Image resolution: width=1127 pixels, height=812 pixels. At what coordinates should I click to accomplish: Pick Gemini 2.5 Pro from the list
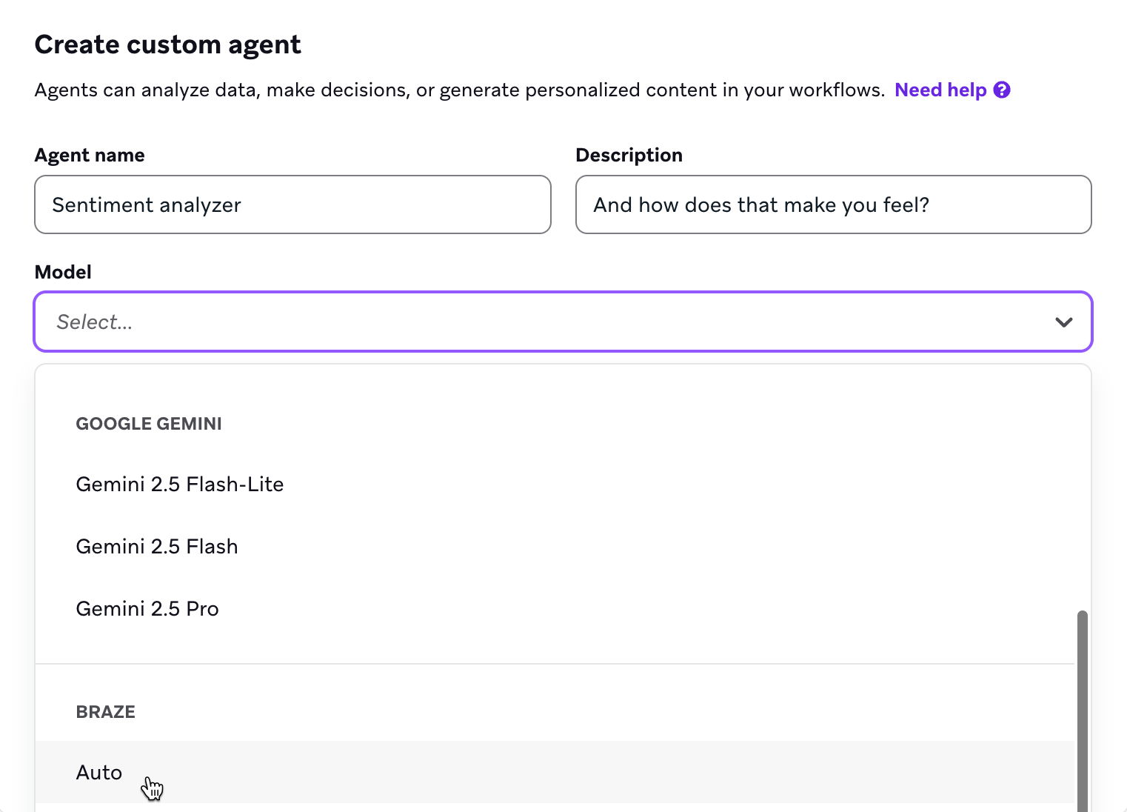[147, 609]
